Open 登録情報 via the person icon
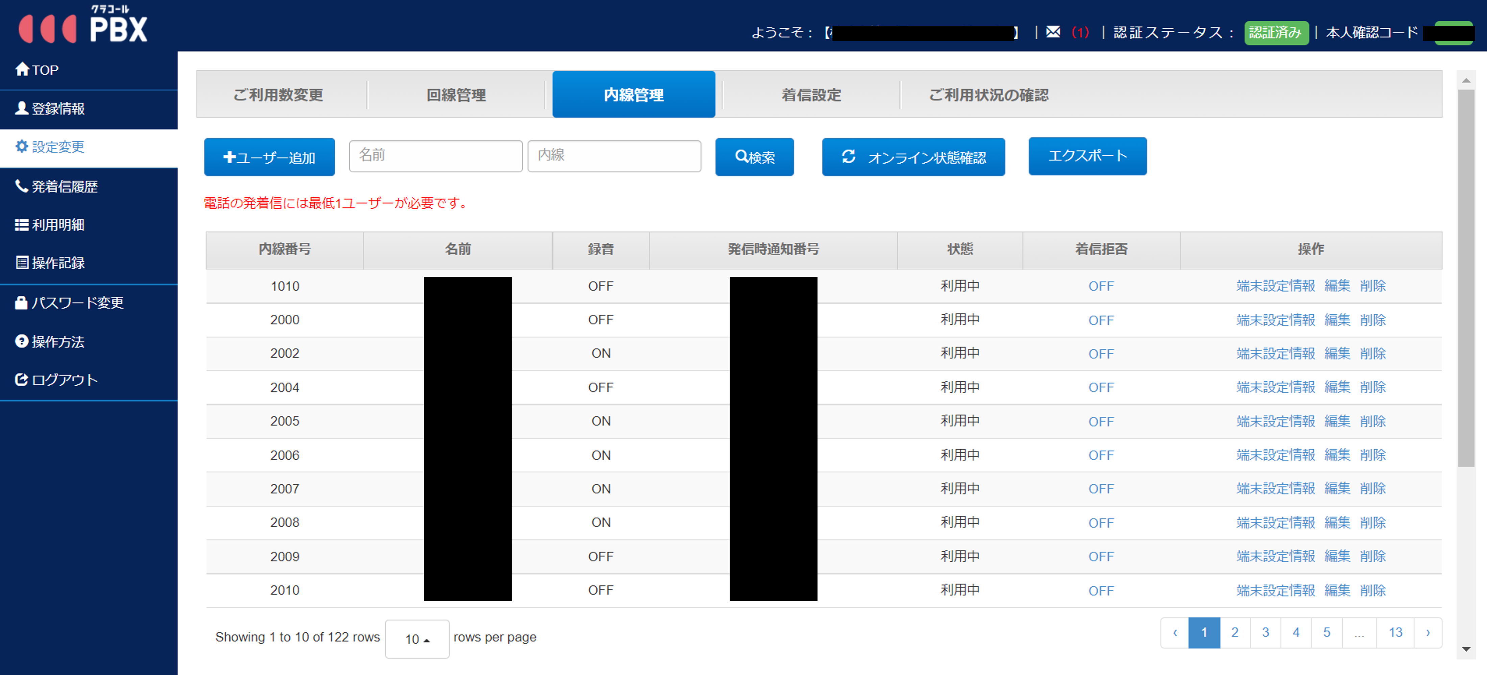Image resolution: width=1487 pixels, height=675 pixels. coord(21,108)
